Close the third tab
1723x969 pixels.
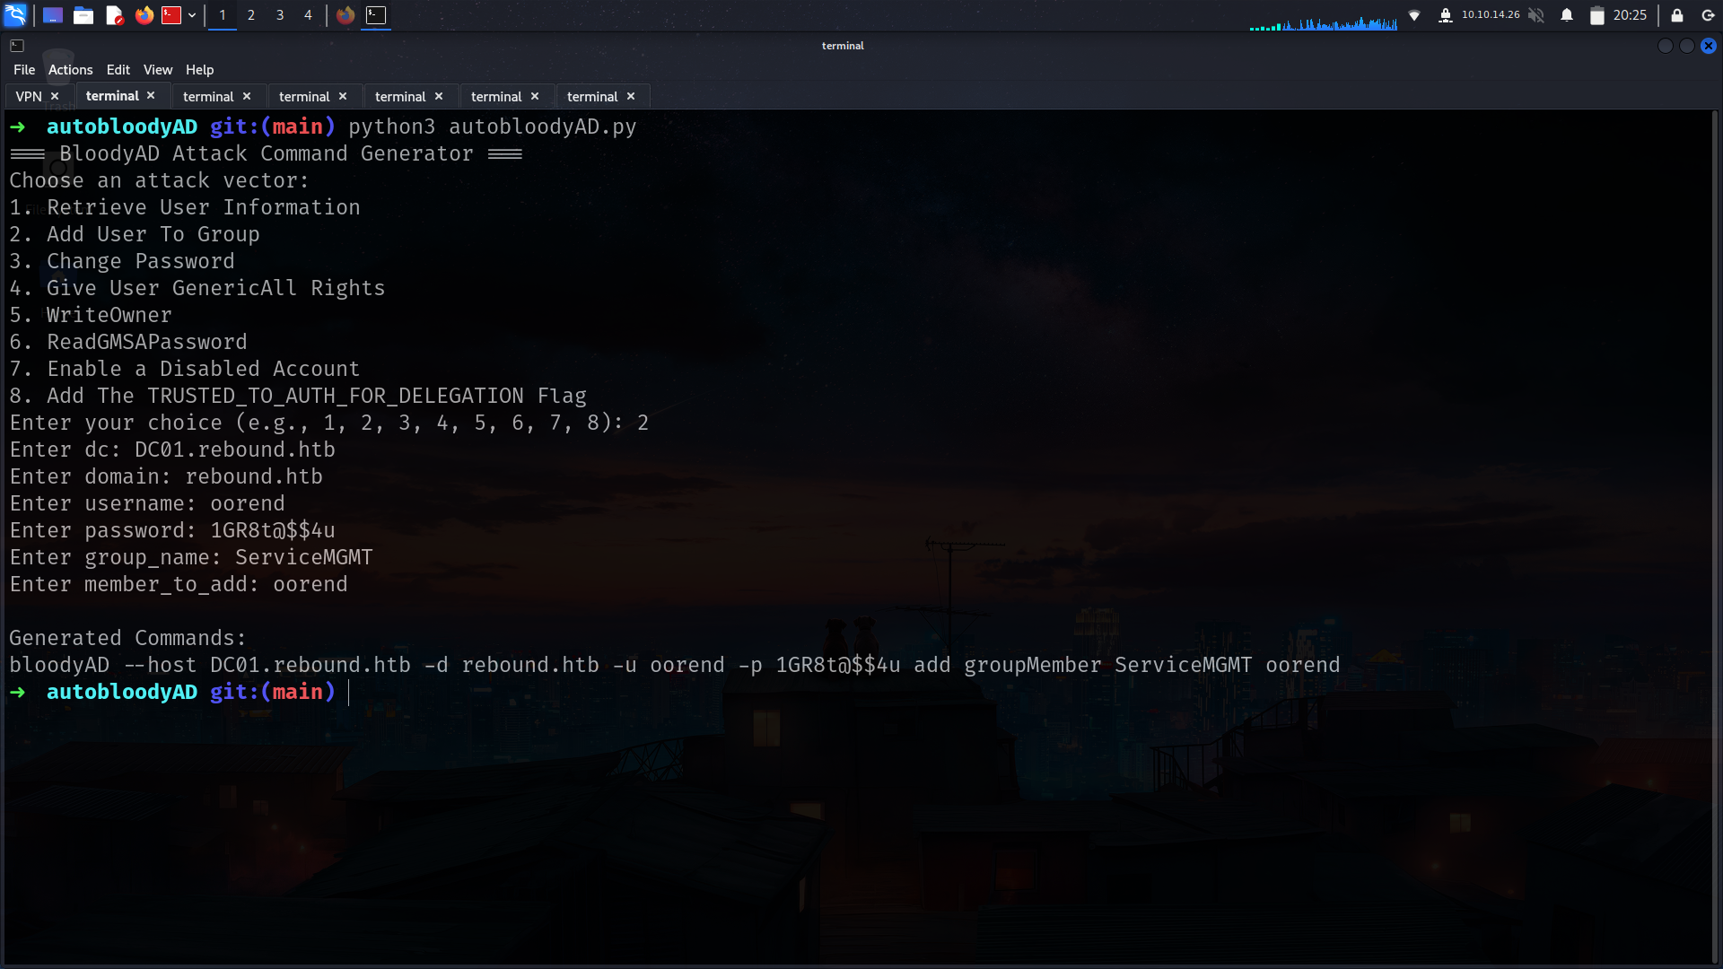tap(247, 96)
